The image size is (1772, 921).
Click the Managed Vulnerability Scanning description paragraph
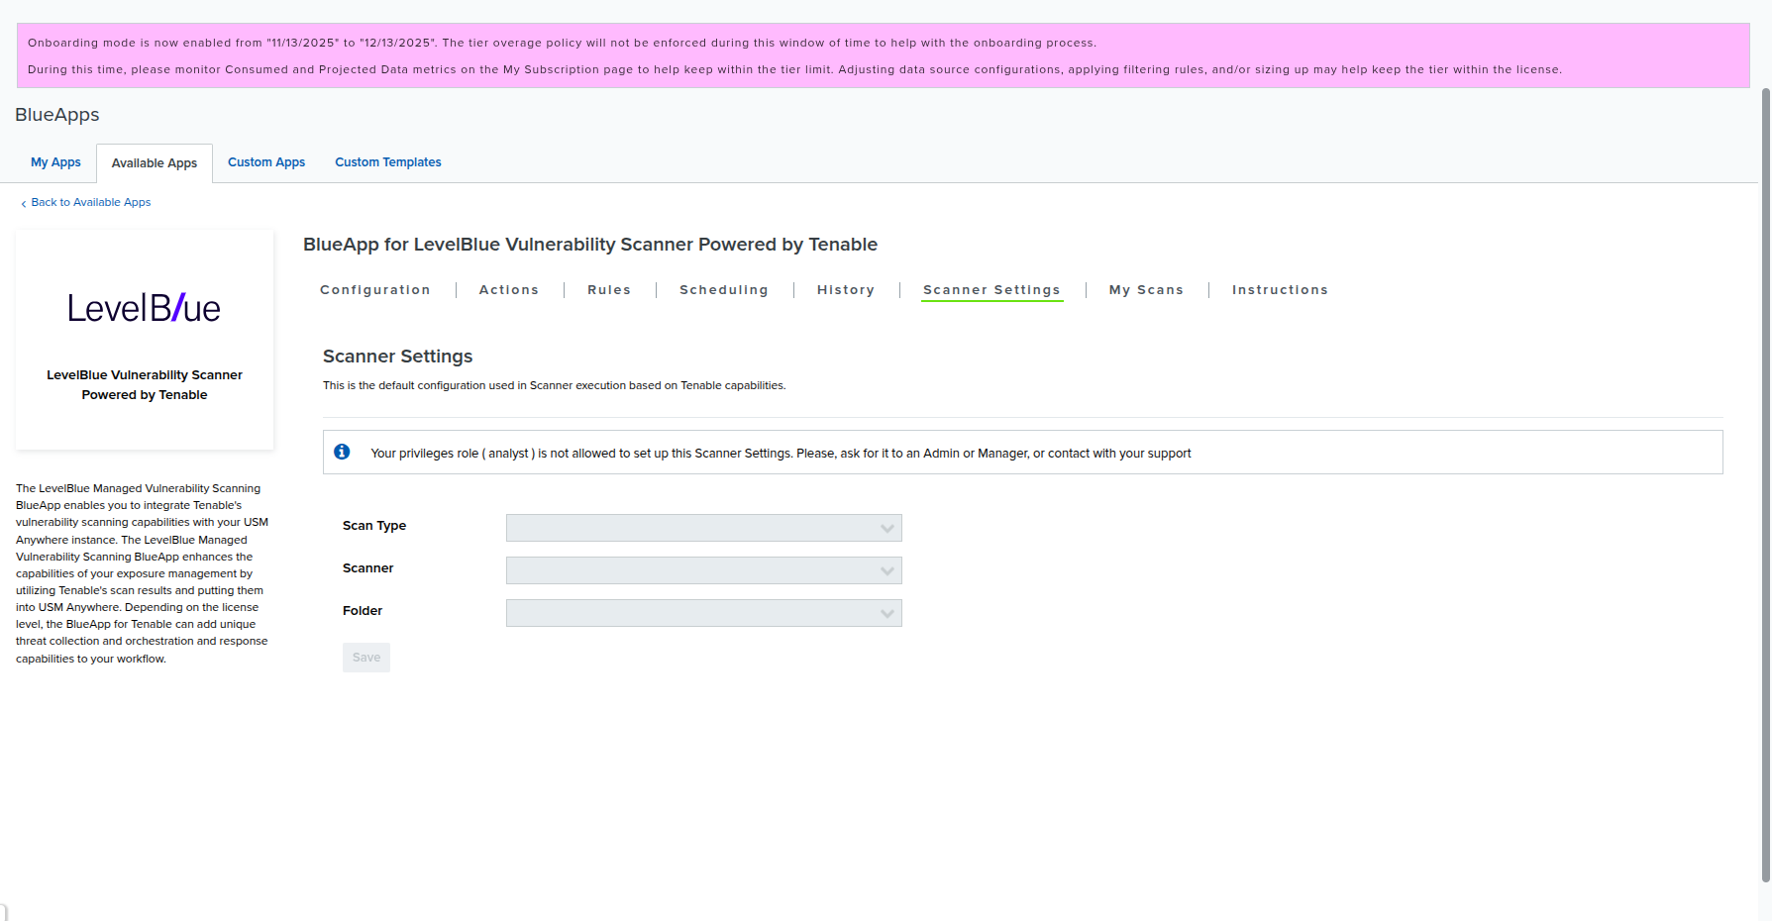[x=143, y=573]
